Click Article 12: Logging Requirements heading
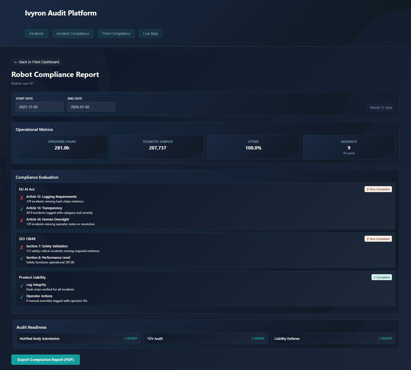 click(51, 197)
